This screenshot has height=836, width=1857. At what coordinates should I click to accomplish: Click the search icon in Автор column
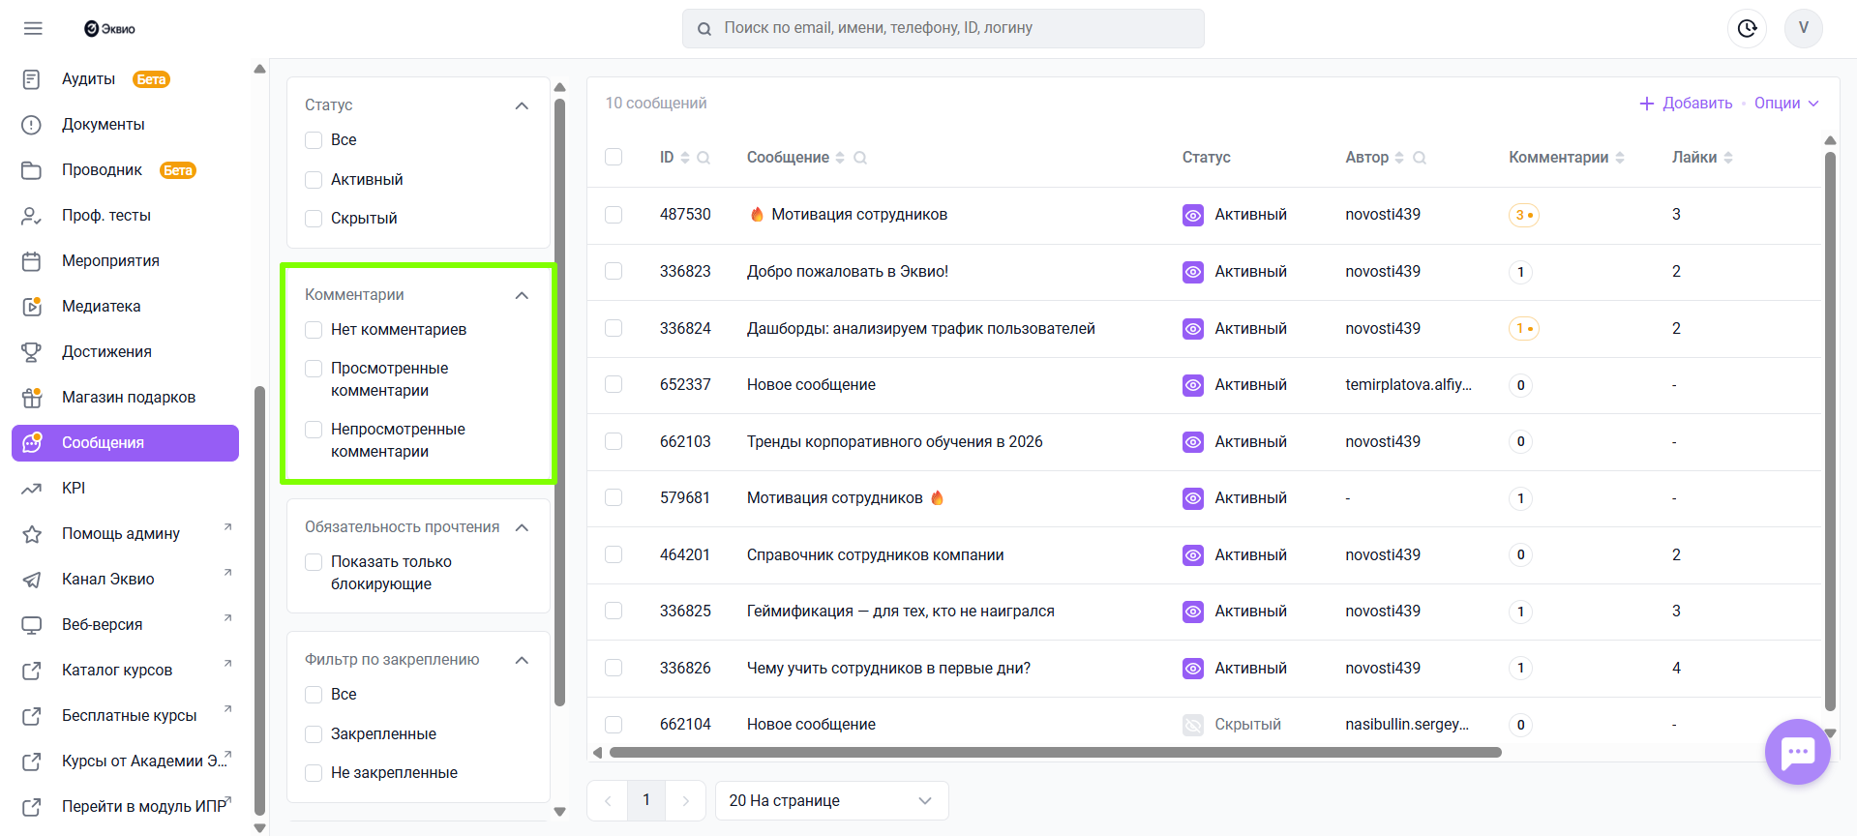click(x=1420, y=158)
